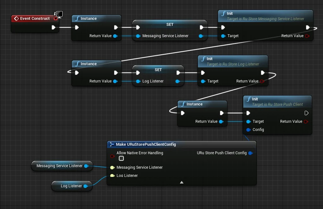This screenshot has height=209, width=323.
Task: Click red Allow Native Error Handling input pin
Action: tap(112, 156)
